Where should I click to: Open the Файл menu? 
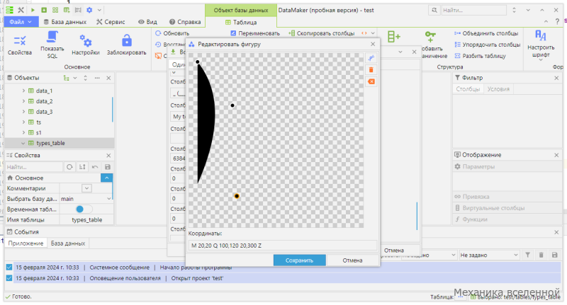click(x=21, y=22)
